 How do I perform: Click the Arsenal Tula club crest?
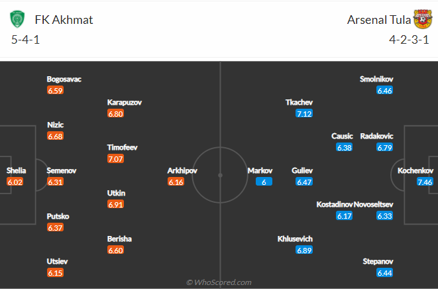(x=423, y=19)
